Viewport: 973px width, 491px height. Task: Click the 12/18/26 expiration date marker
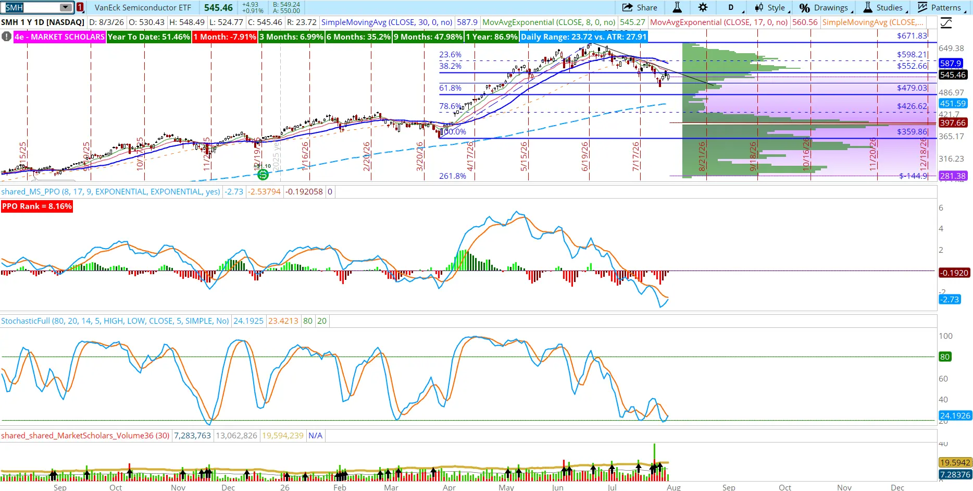[924, 154]
